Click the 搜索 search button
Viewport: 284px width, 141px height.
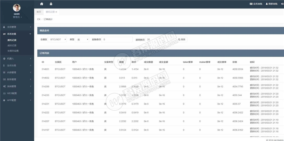click(x=182, y=40)
